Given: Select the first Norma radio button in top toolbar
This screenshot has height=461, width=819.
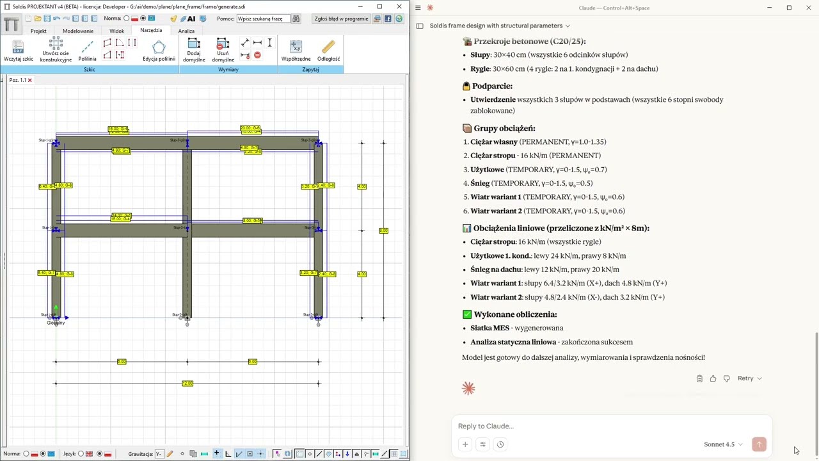Looking at the screenshot, I should pyautogui.click(x=126, y=19).
